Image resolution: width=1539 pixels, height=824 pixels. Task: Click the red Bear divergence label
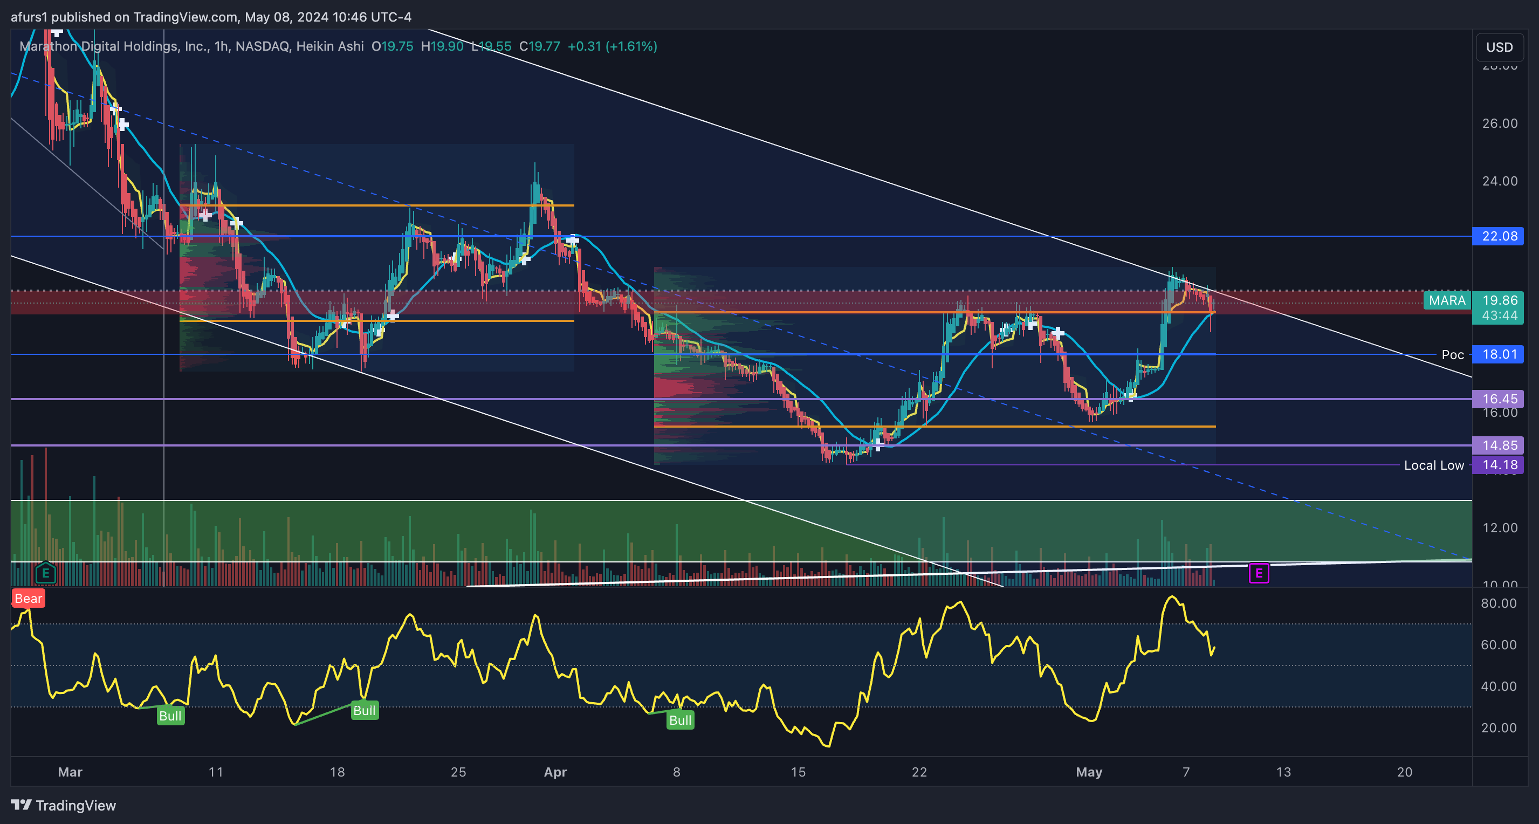[x=28, y=598]
